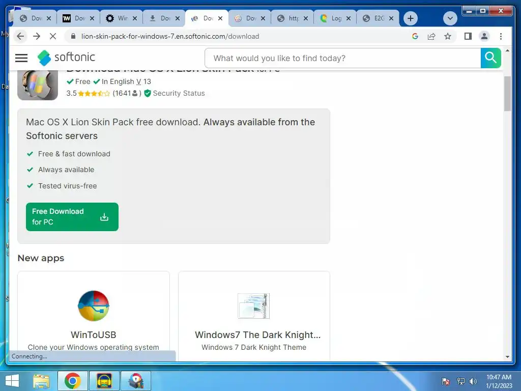Click Chrome icon in taskbar

click(x=72, y=381)
